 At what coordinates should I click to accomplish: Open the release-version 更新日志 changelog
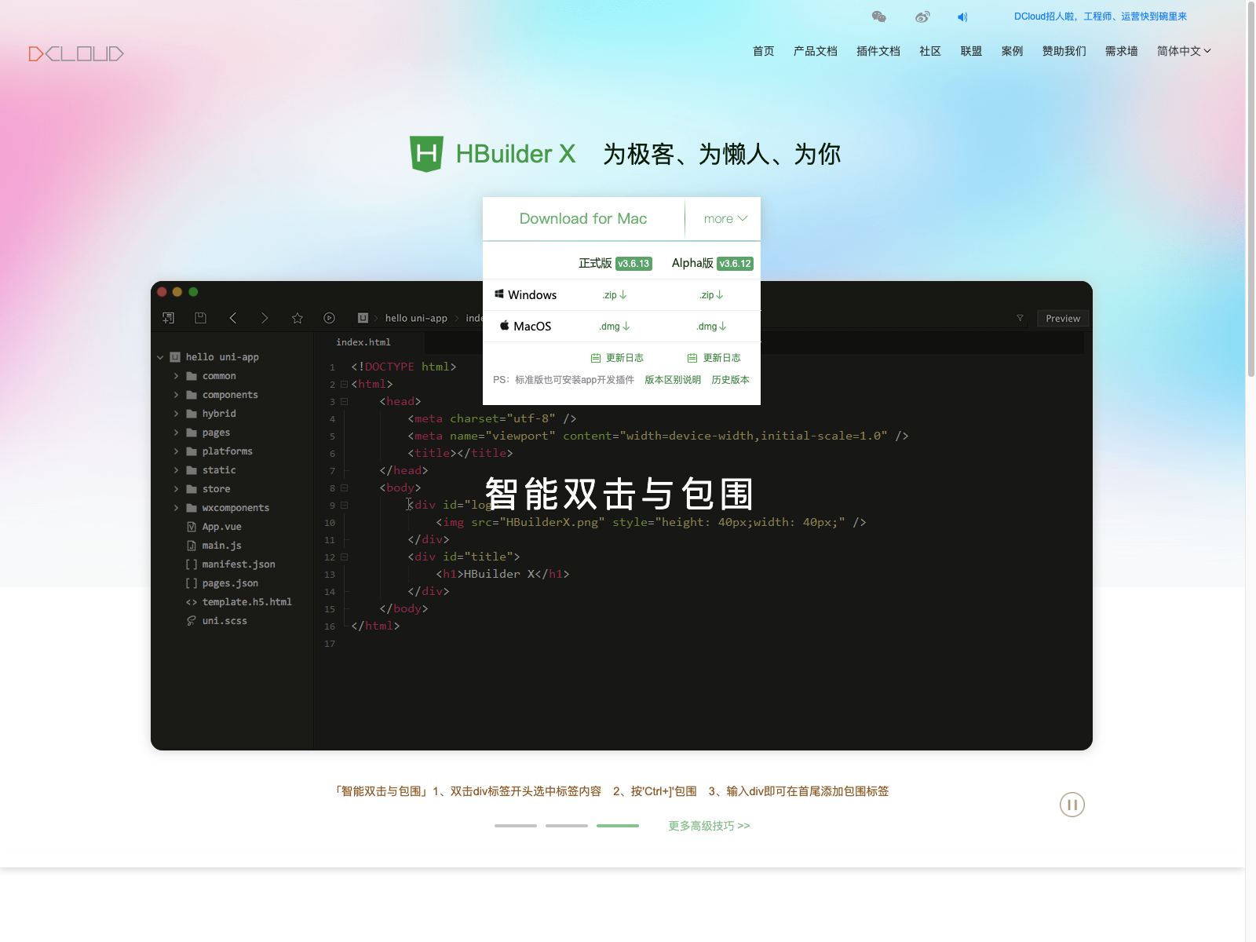tap(617, 358)
